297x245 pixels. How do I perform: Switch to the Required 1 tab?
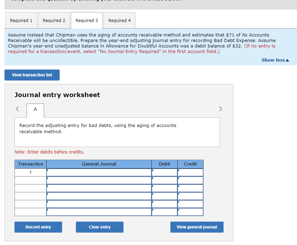pos(21,20)
